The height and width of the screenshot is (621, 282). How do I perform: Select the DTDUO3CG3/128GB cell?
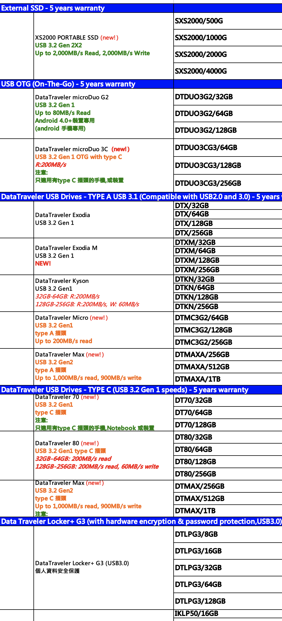228,165
